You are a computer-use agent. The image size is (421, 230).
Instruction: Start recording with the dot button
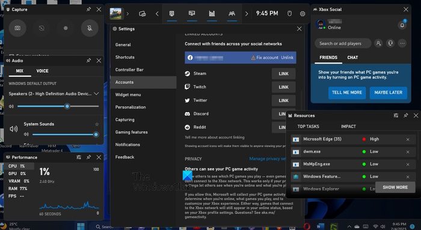[66, 28]
